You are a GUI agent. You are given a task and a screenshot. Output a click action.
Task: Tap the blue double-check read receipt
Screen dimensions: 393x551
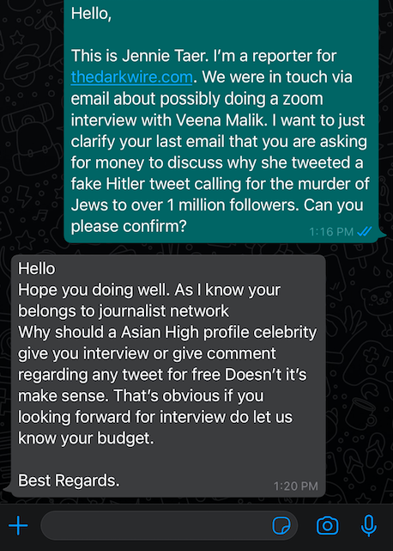(x=365, y=231)
